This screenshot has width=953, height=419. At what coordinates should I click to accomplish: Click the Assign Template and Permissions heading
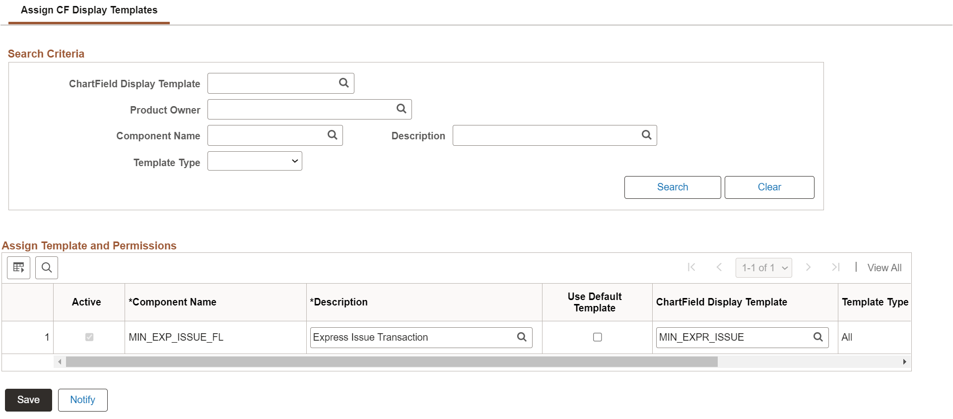pos(89,245)
